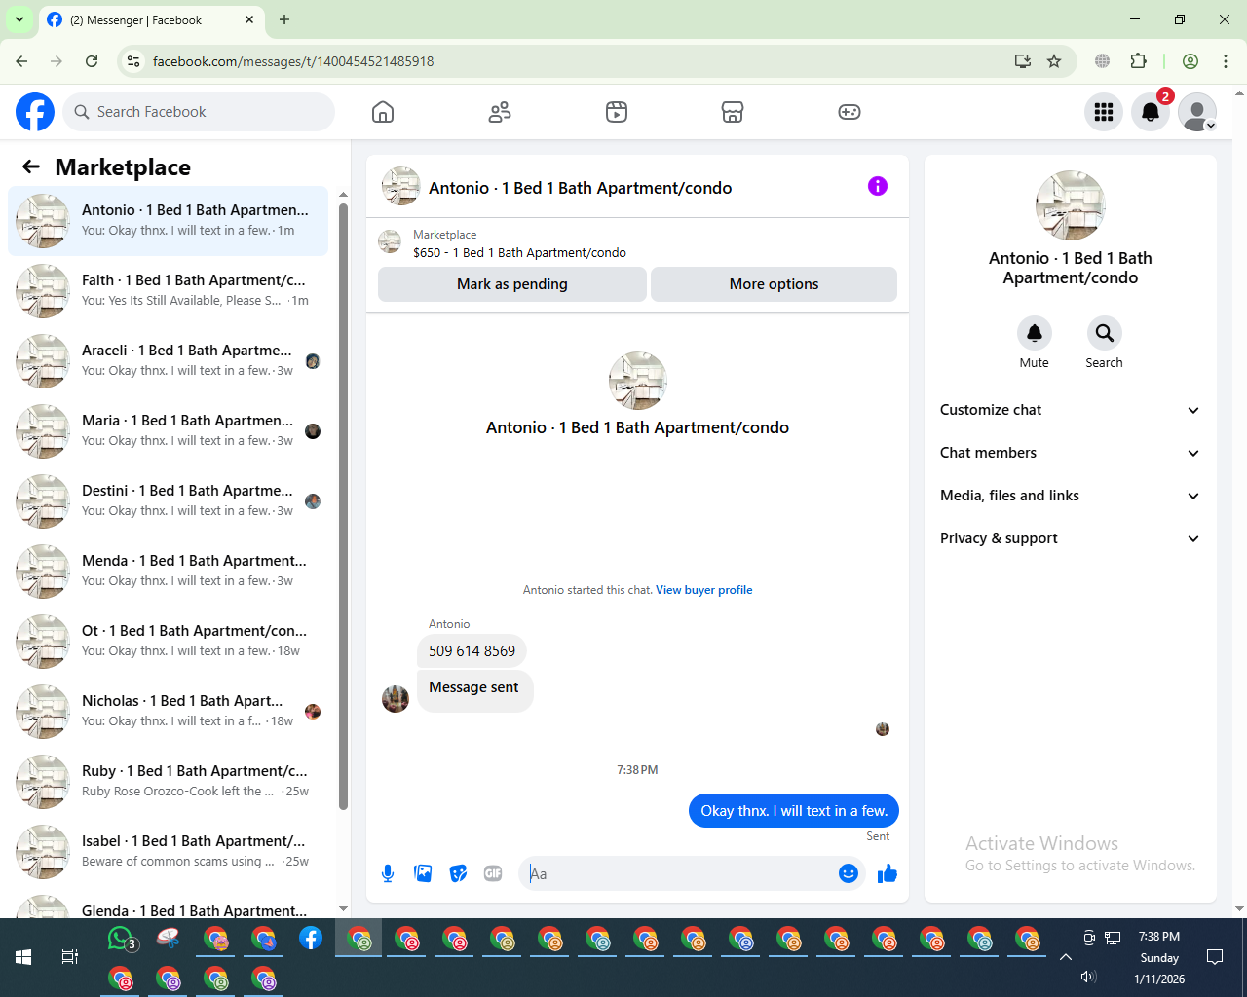The width and height of the screenshot is (1247, 997).
Task: Open Chrome extensions puzzle icon
Action: (1138, 61)
